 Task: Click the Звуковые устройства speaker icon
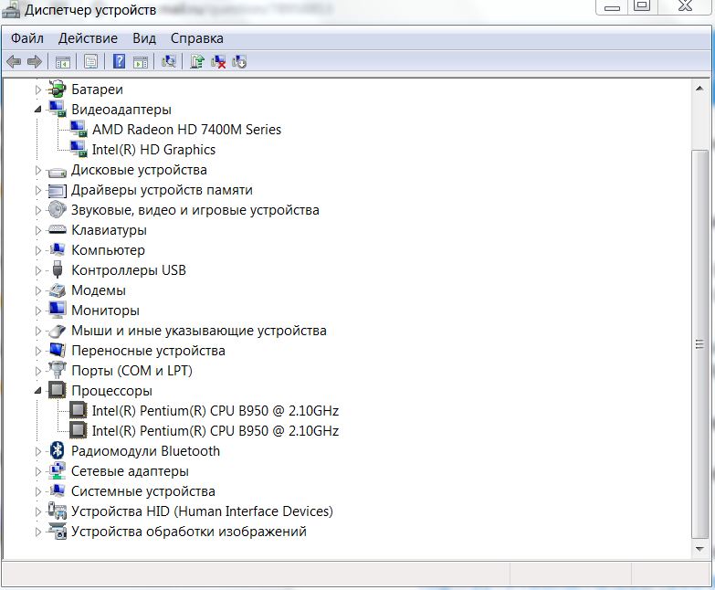[x=57, y=210]
